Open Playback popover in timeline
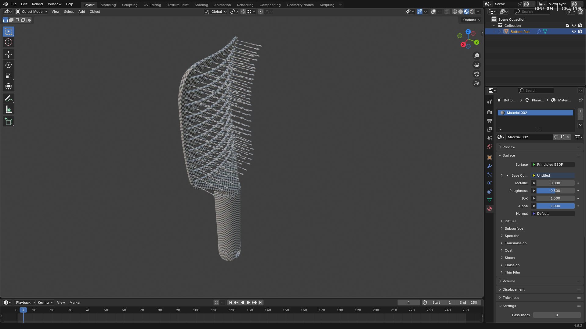Image resolution: width=586 pixels, height=329 pixels. click(25, 302)
